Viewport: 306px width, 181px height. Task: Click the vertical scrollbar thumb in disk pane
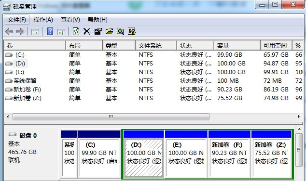[299, 150]
